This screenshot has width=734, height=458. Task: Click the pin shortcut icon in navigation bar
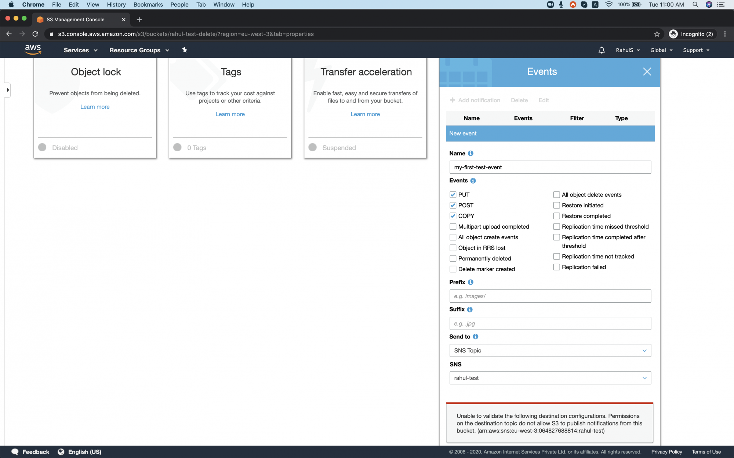(x=184, y=50)
